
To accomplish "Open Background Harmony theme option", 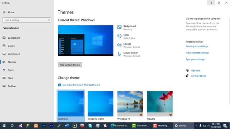I will coord(126,28).
